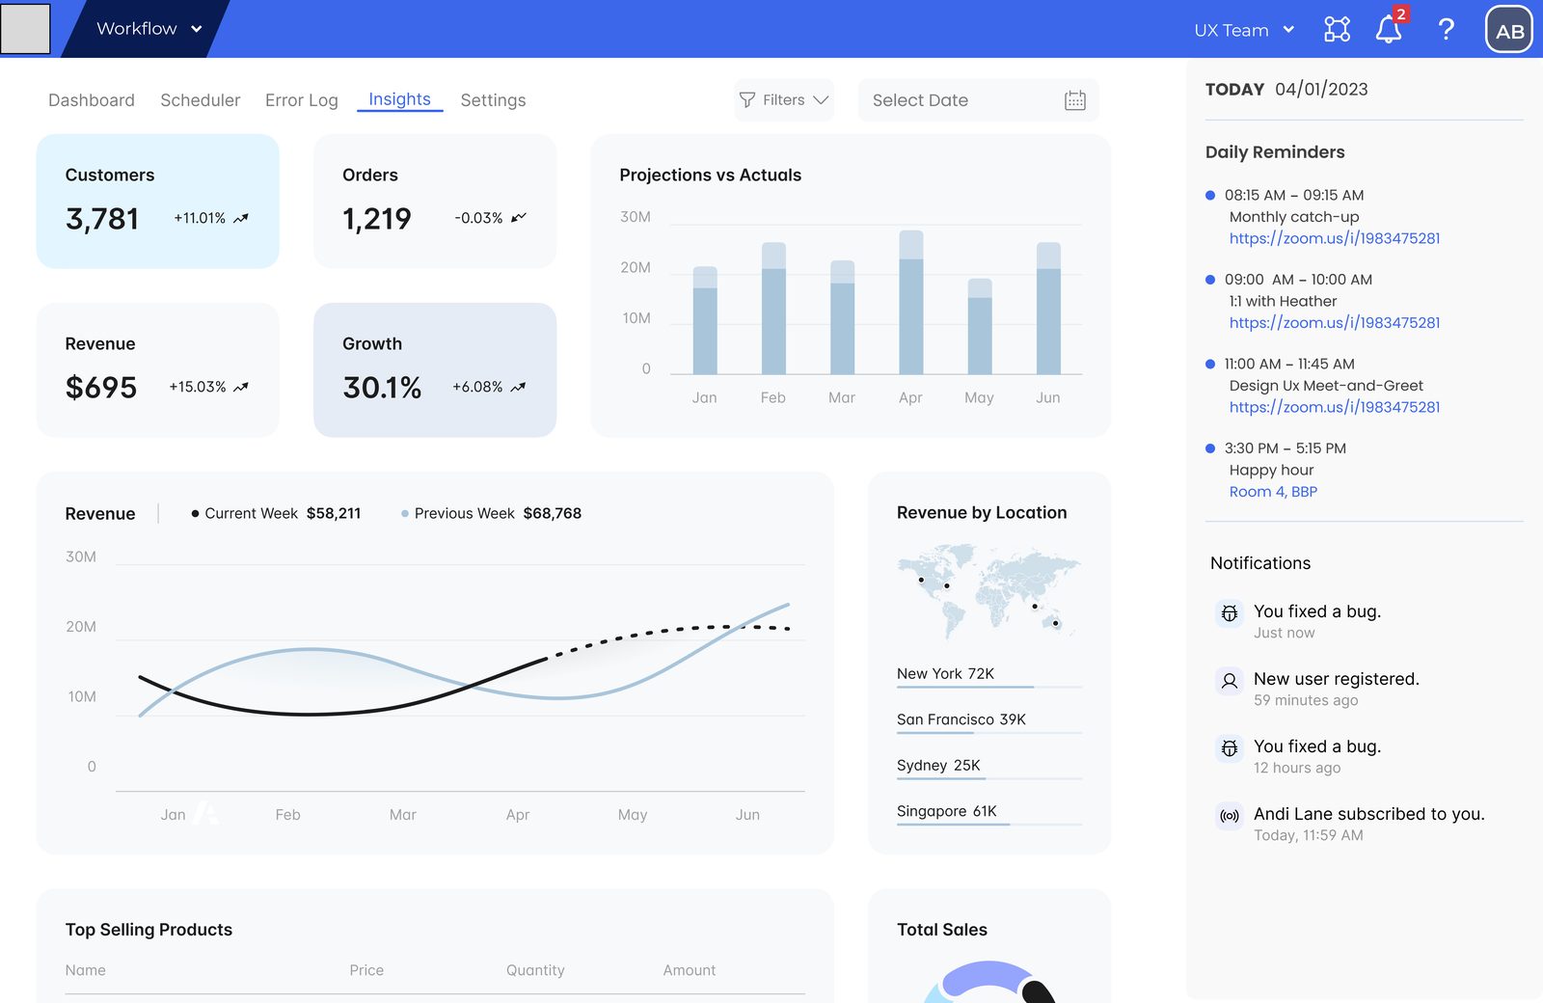Open the 1:1 with Heather zoom link

pyautogui.click(x=1335, y=323)
